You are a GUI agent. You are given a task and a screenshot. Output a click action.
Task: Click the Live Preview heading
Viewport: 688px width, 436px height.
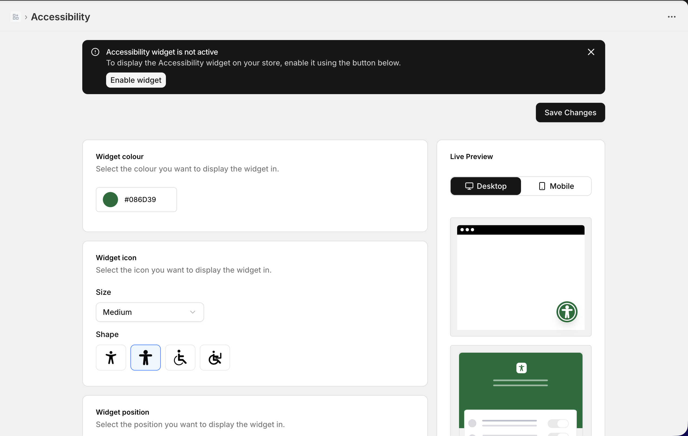[471, 157]
